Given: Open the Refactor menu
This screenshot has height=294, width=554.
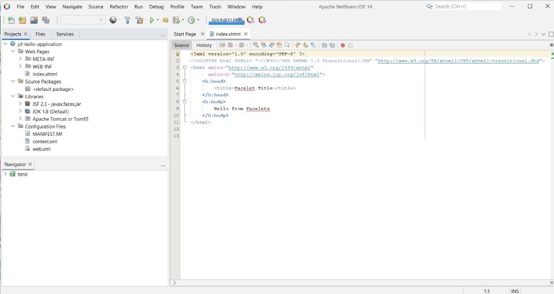Looking at the screenshot, I should point(119,6).
